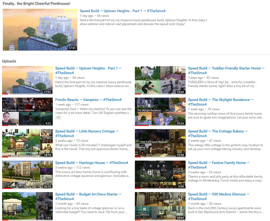
Task: Click '1 week ago • 79 views' text
Action: click(x=204, y=109)
